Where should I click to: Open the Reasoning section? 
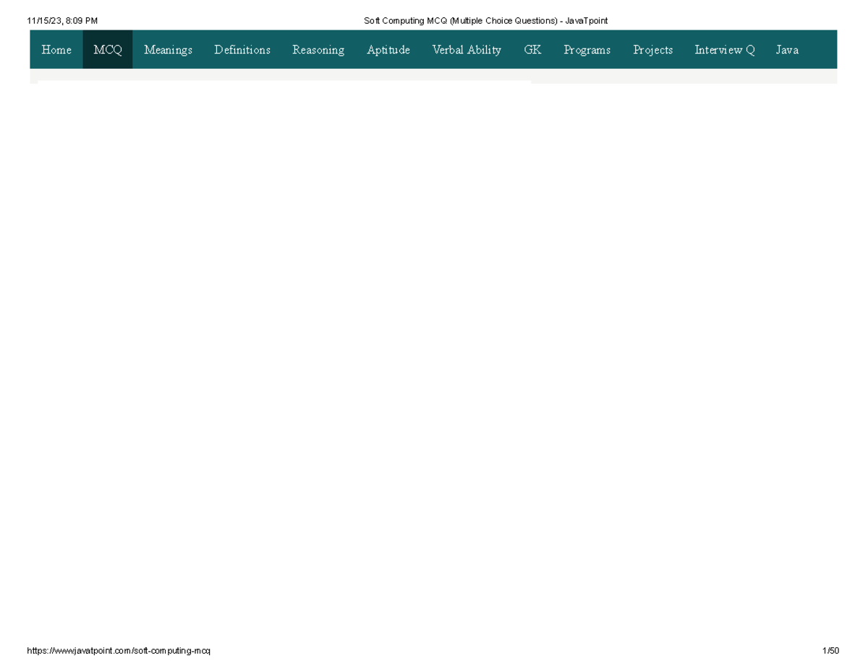point(318,49)
